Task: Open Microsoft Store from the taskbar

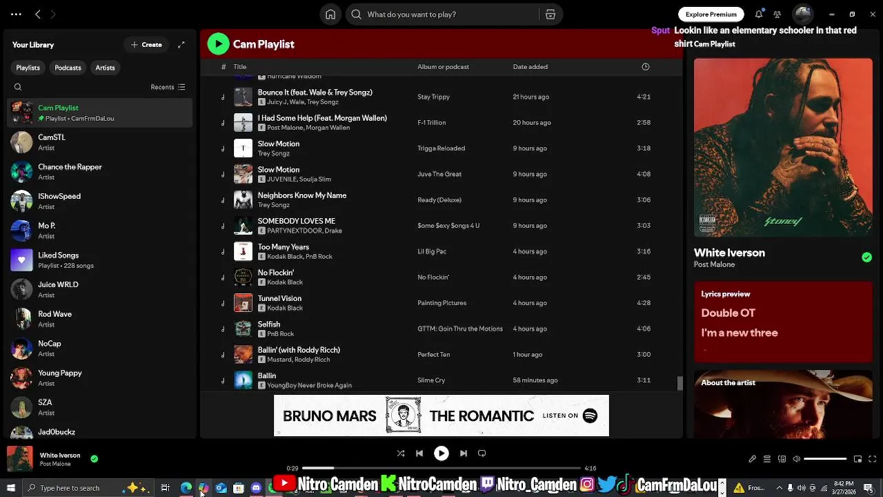Action: tap(238, 488)
